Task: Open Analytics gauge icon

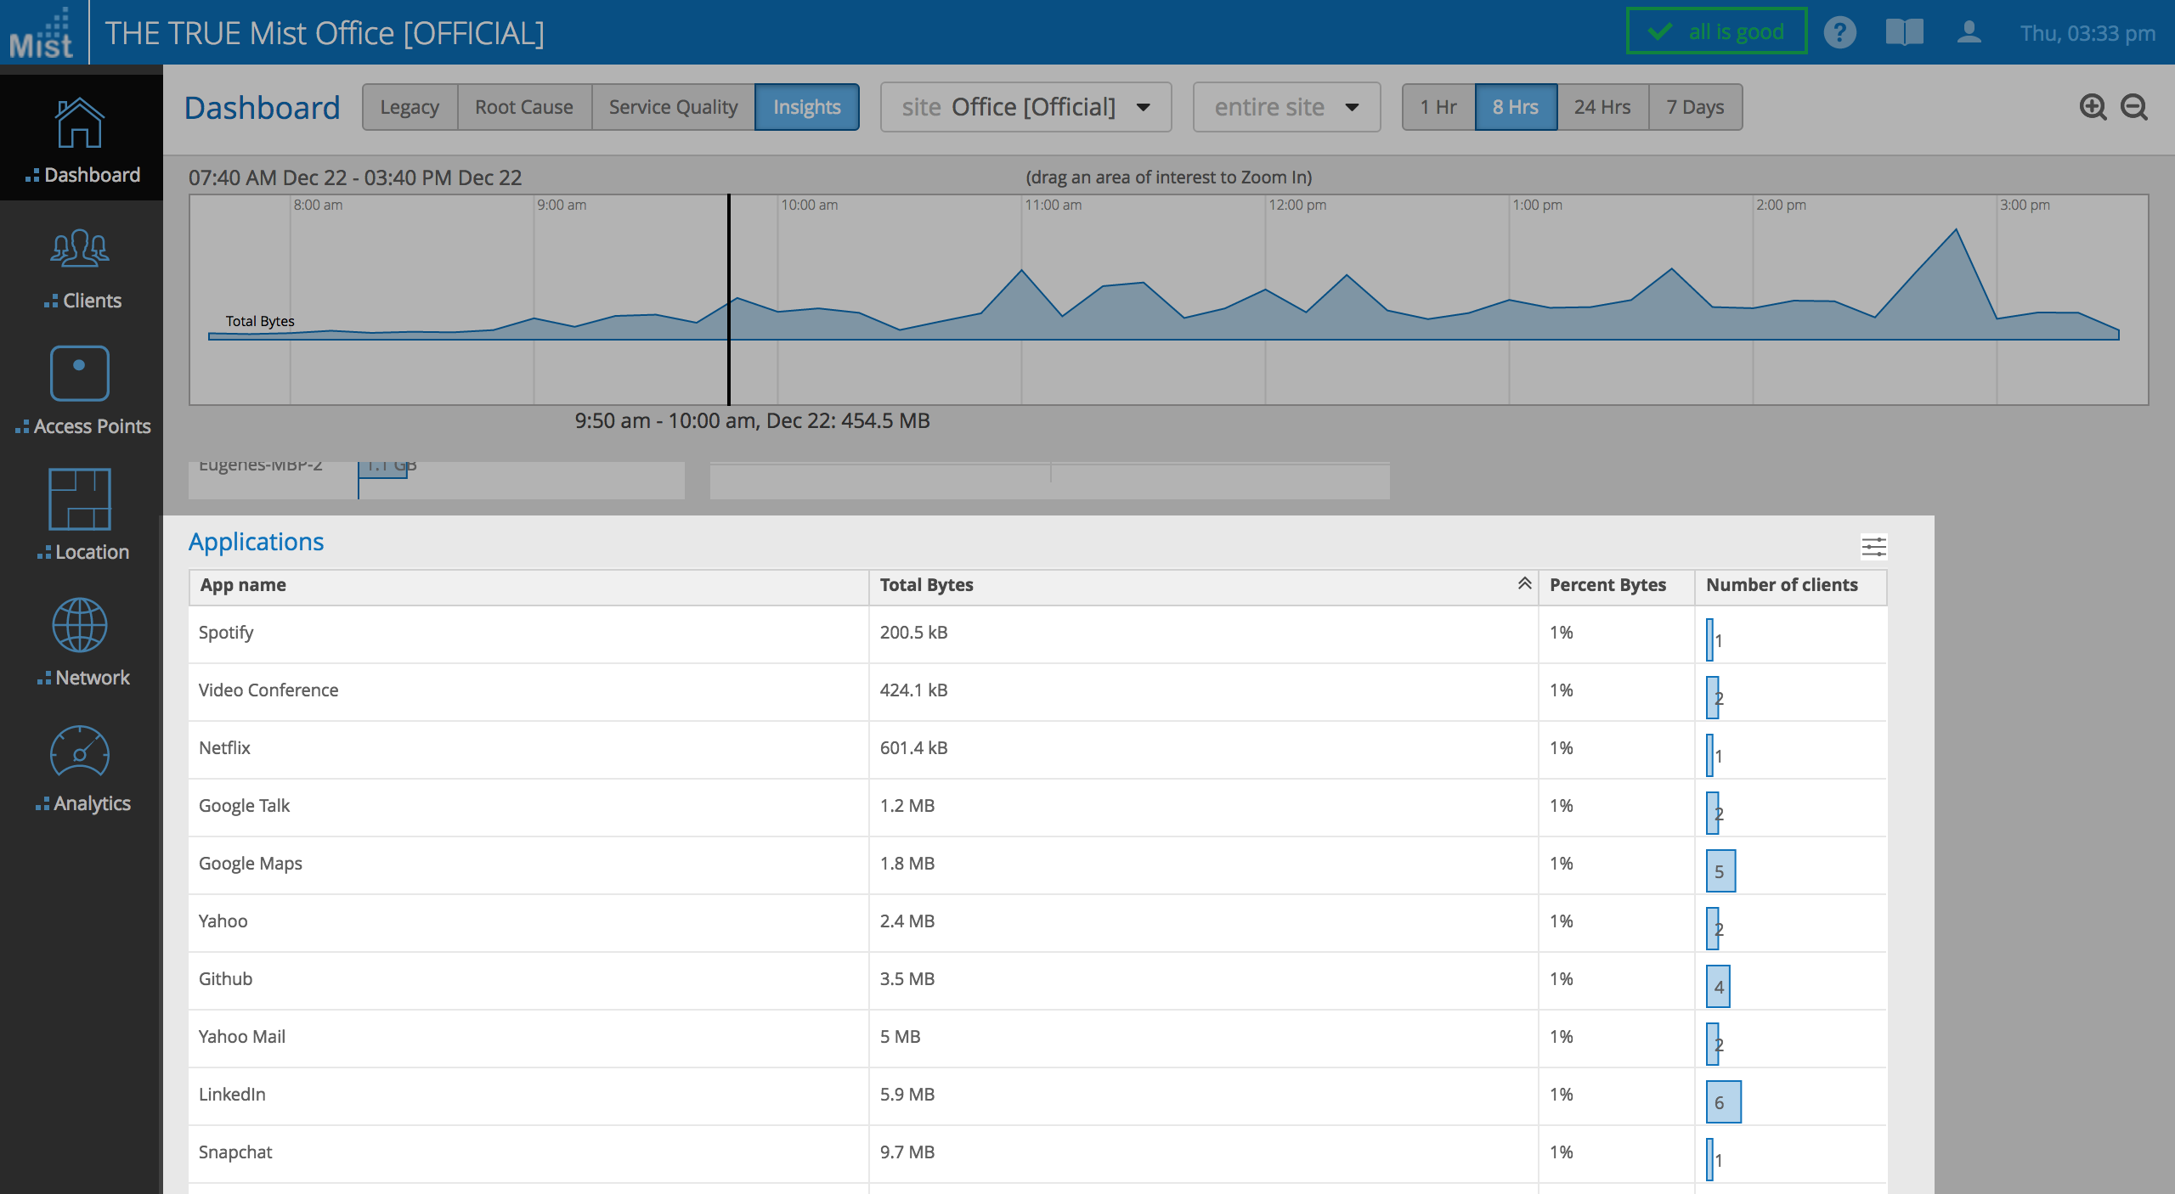Action: (80, 752)
